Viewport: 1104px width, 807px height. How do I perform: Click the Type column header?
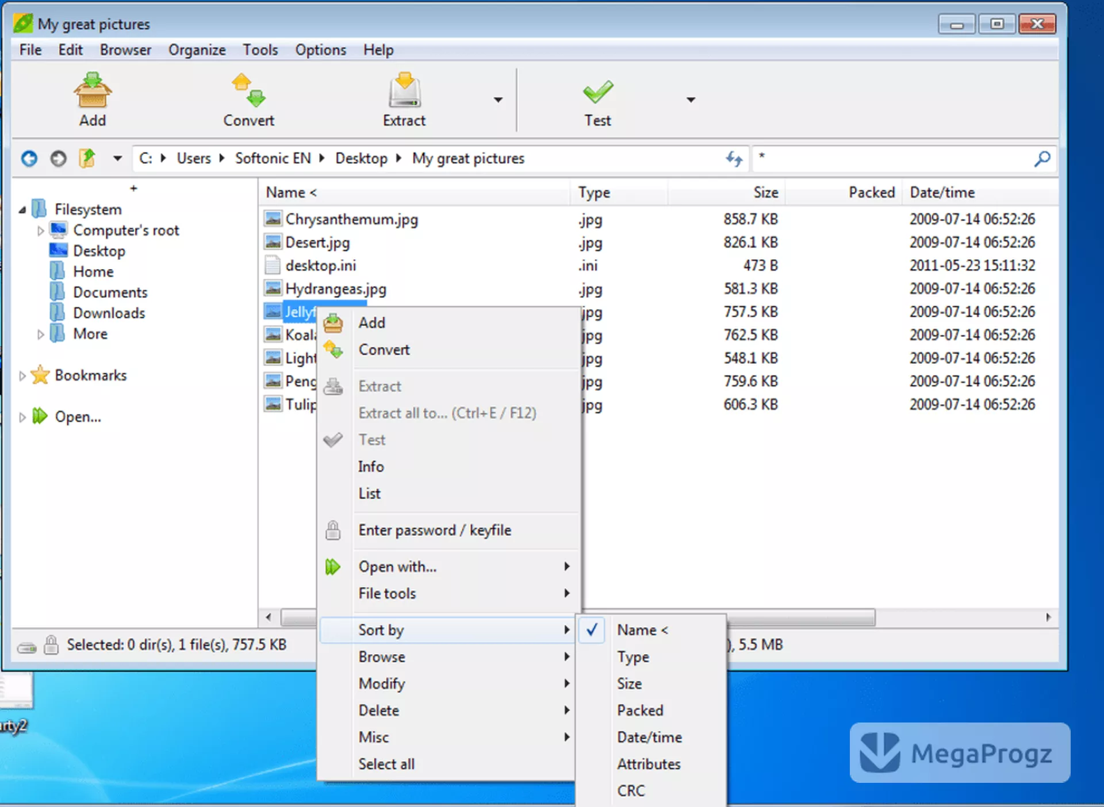pos(620,193)
